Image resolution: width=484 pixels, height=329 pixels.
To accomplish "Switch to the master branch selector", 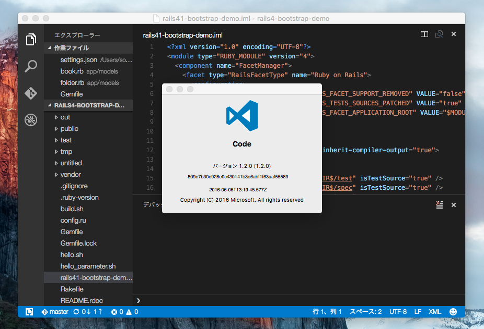I will tap(55, 312).
